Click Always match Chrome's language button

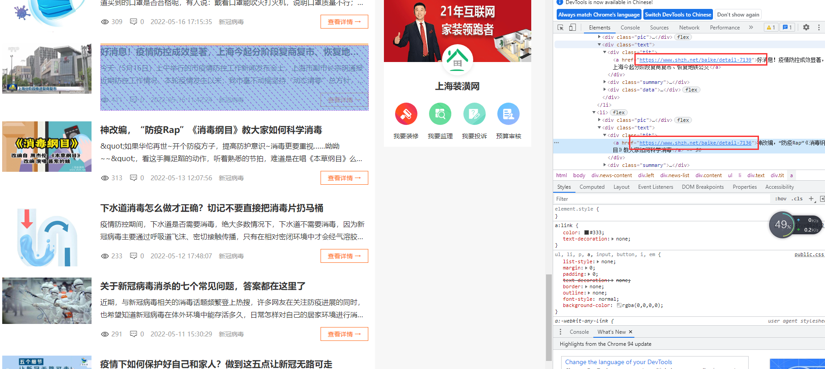tap(599, 15)
